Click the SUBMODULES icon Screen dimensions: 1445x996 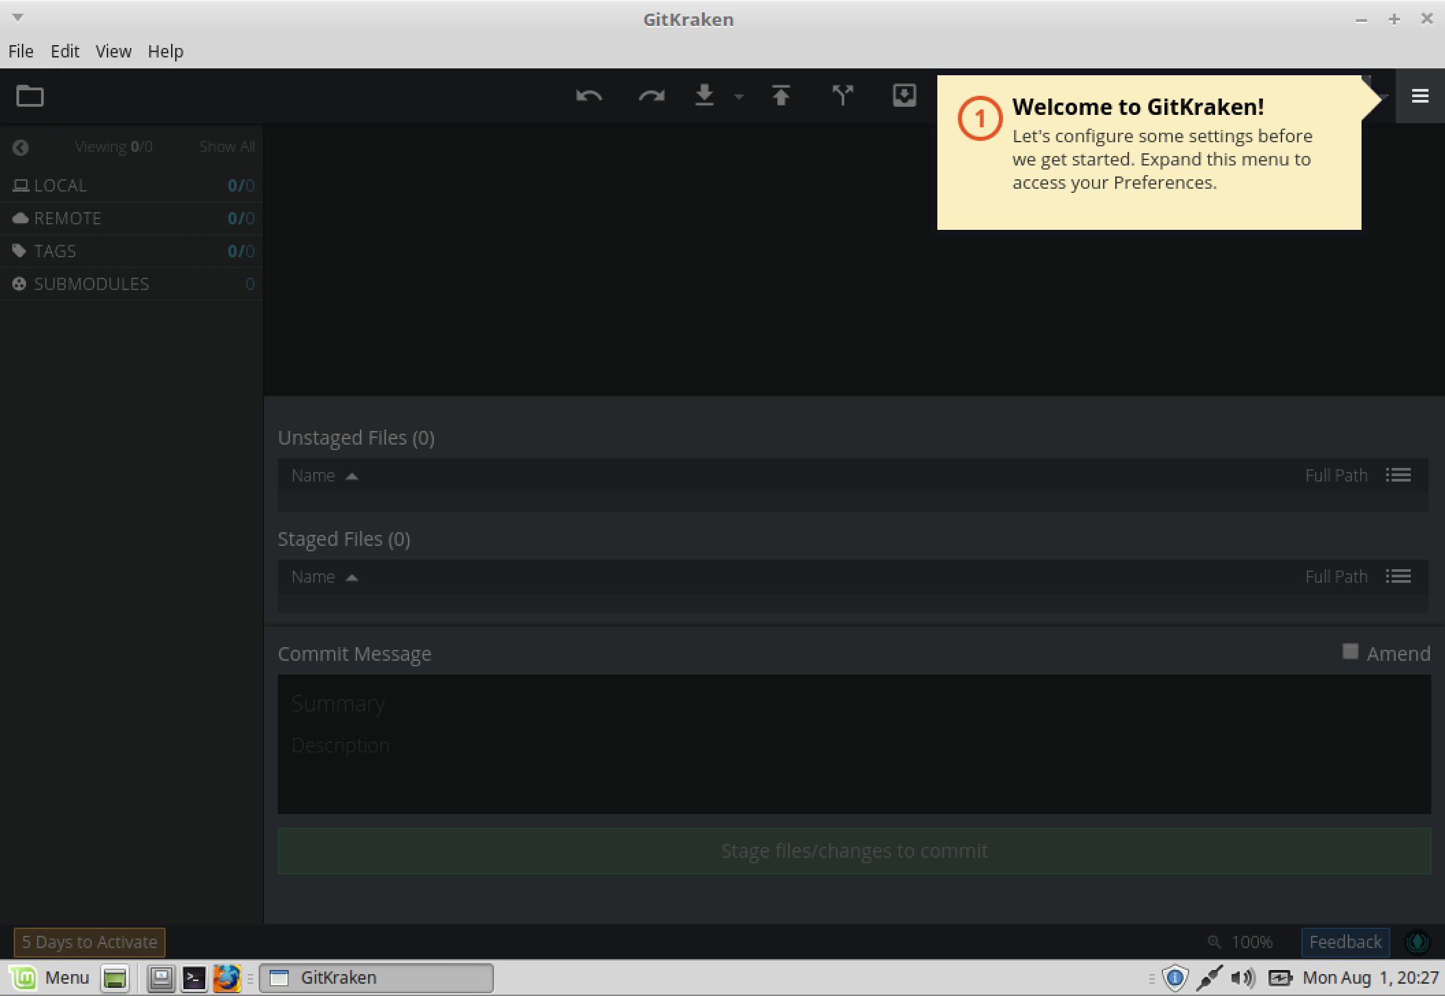click(x=20, y=283)
